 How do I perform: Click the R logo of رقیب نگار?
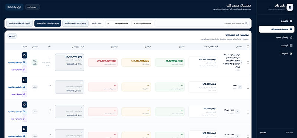click(x=290, y=7)
